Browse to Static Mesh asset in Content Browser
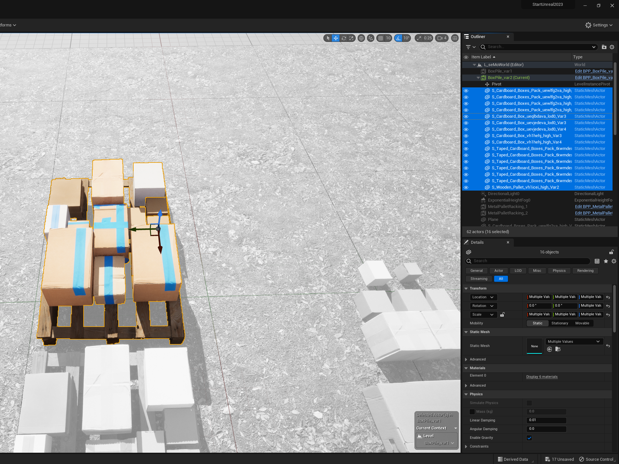The height and width of the screenshot is (464, 619). (x=558, y=350)
